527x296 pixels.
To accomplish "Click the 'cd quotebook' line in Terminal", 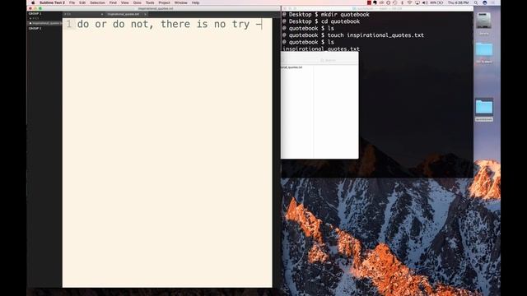I will [321, 21].
